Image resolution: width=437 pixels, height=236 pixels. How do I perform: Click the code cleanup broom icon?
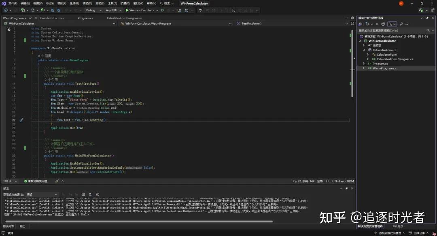click(x=57, y=181)
